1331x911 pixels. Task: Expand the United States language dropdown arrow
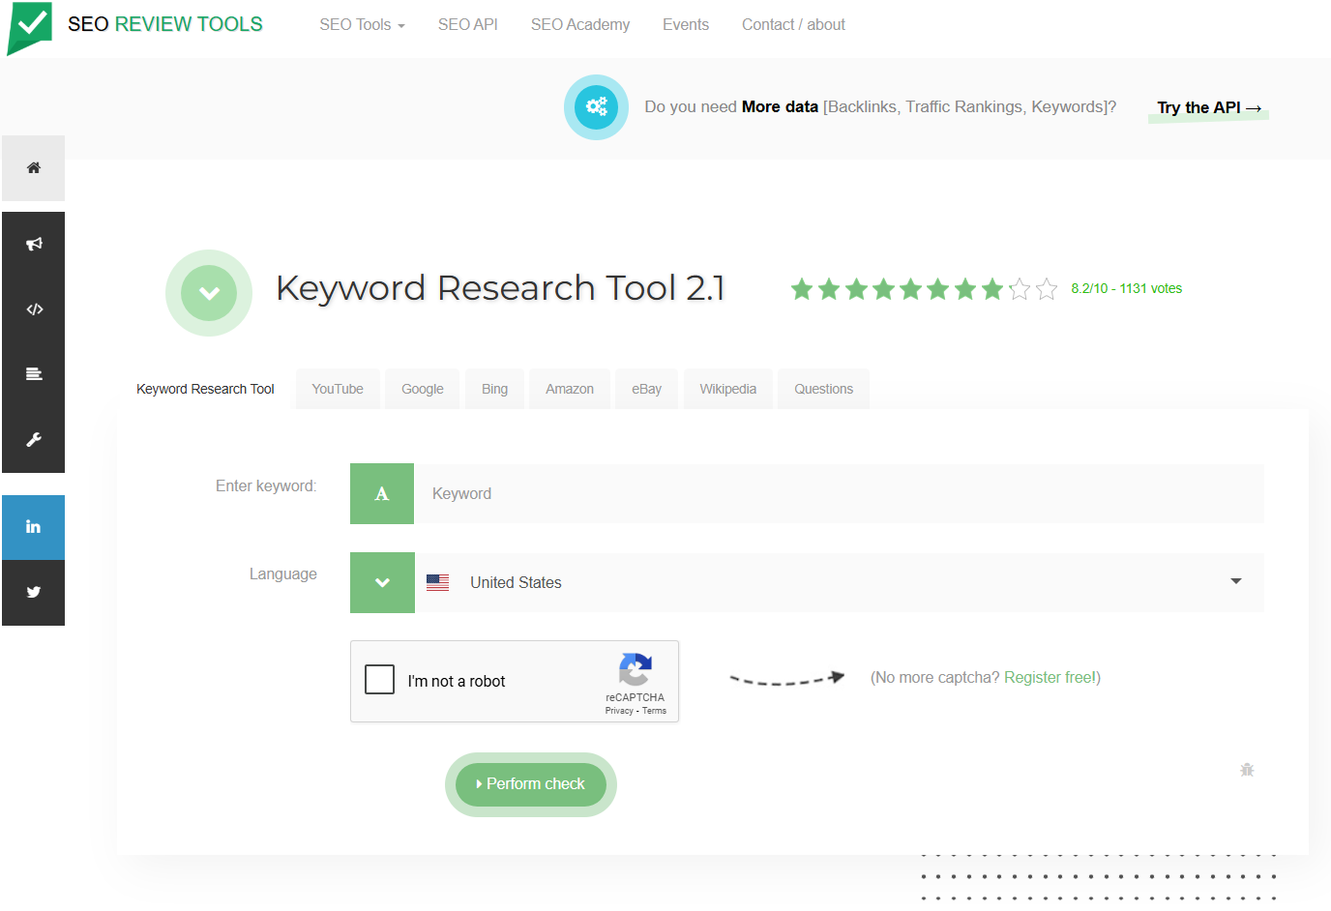[1235, 581]
